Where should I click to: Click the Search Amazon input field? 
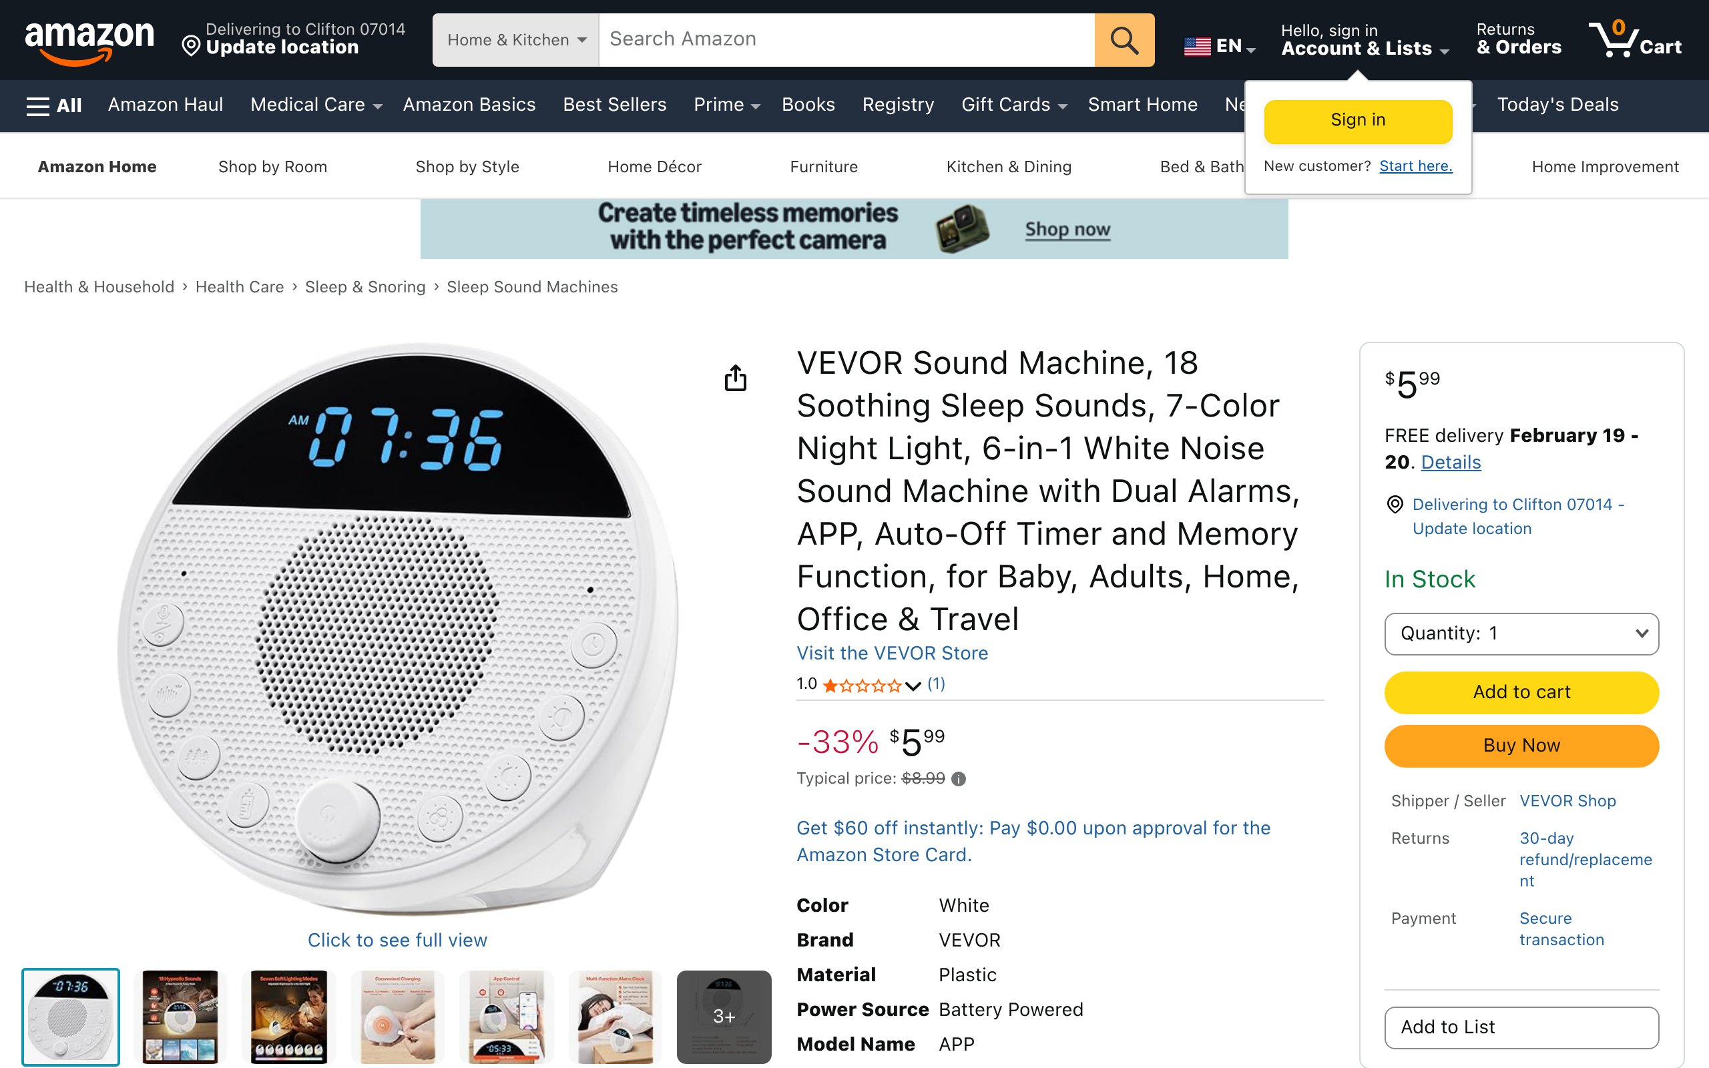point(846,40)
